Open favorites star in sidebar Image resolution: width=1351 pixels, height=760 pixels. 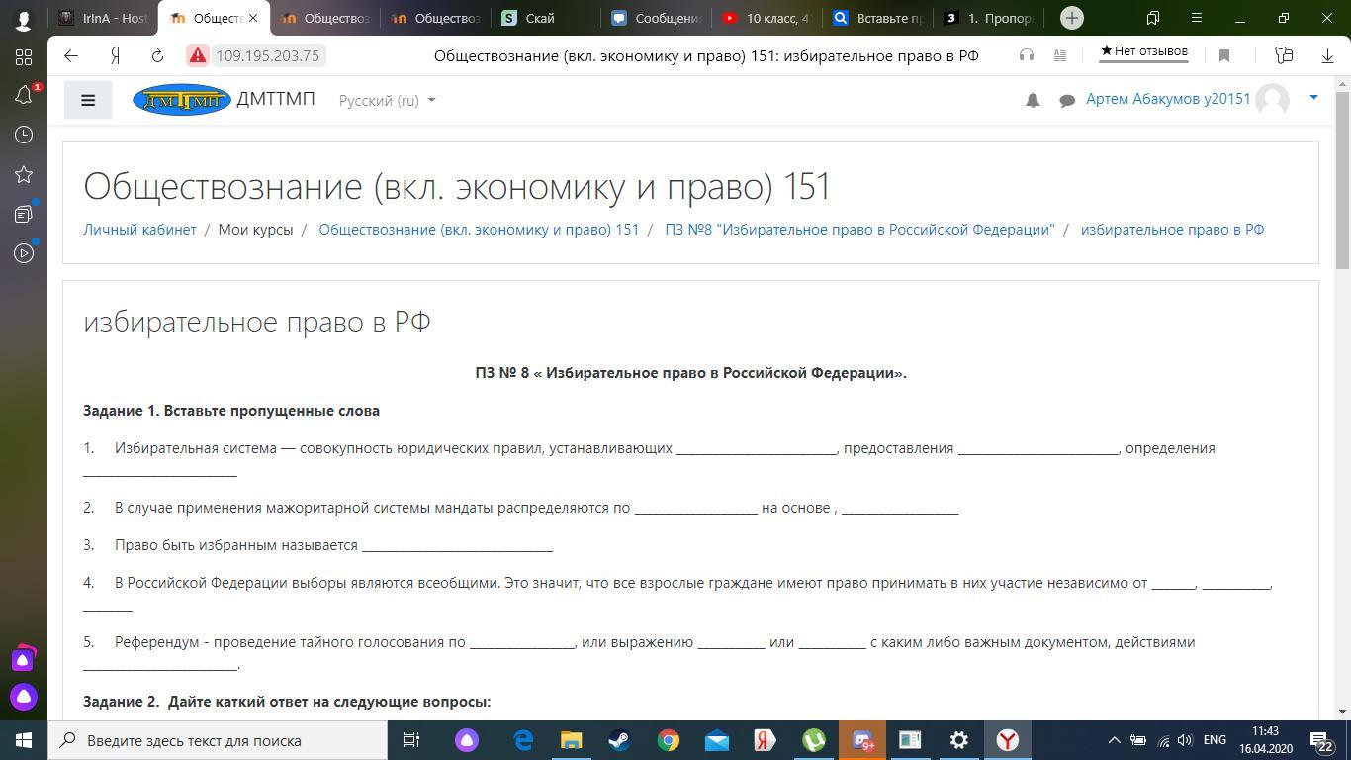[24, 174]
